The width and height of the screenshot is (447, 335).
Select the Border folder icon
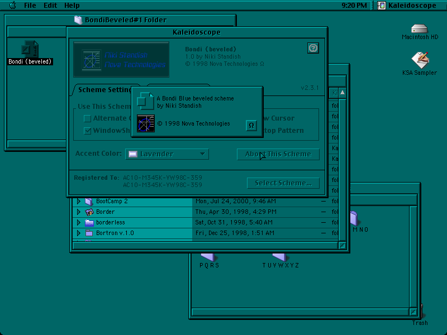(89, 212)
